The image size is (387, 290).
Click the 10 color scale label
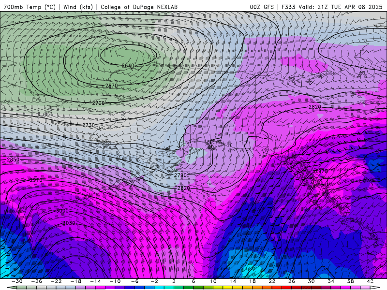(213, 281)
